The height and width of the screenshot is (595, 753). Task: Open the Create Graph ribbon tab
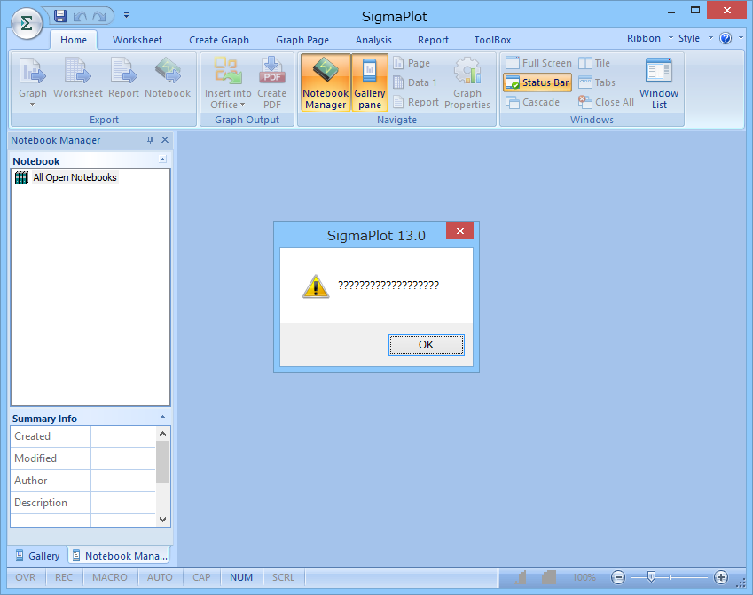click(x=219, y=40)
